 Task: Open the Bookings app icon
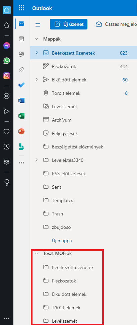(21, 147)
